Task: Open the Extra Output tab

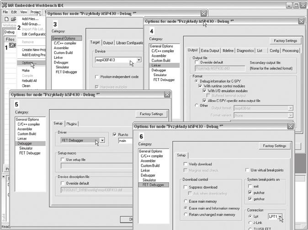Action: click(x=210, y=51)
